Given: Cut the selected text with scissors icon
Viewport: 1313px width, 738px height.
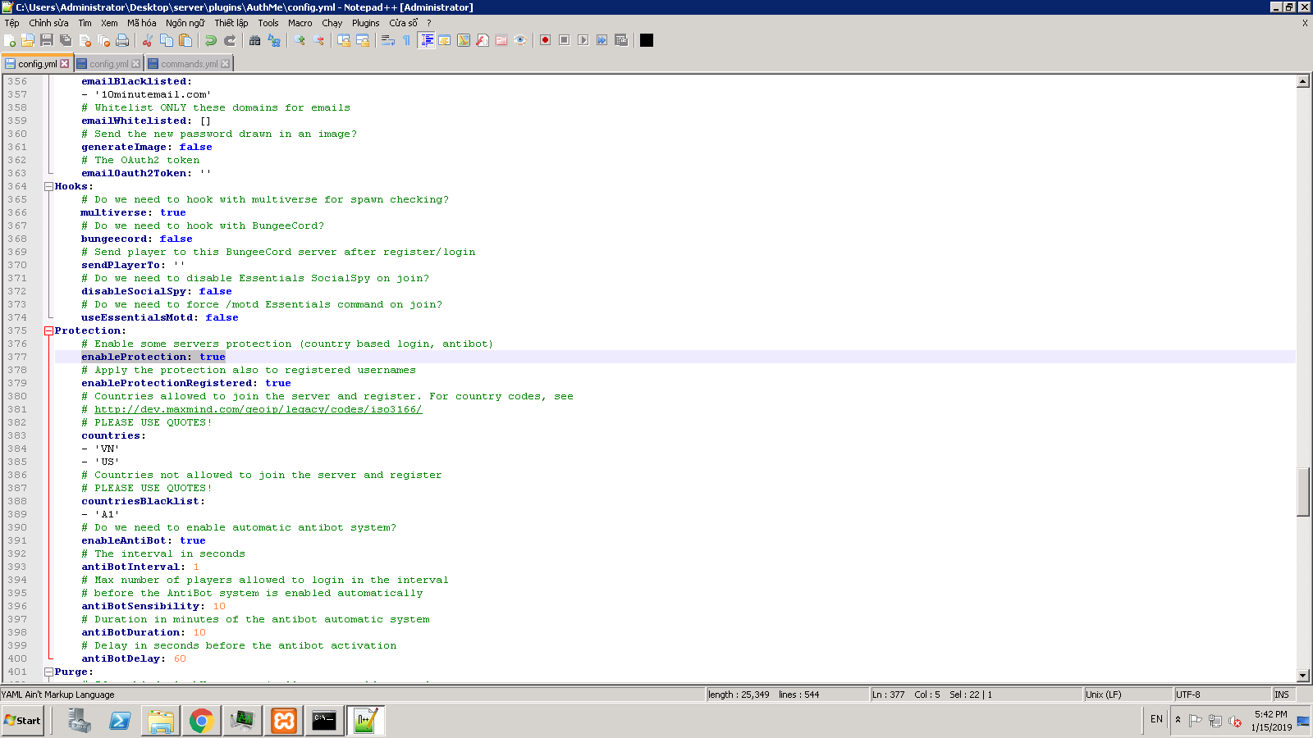Looking at the screenshot, I should [x=148, y=40].
